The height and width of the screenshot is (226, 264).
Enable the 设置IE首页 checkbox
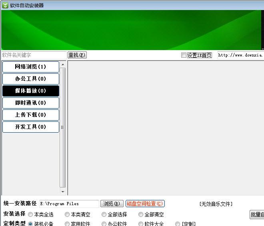(184, 55)
